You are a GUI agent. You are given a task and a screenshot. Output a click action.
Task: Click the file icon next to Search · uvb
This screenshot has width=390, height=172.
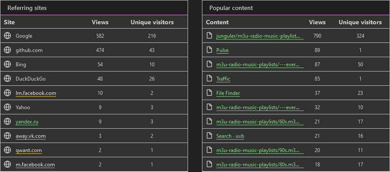click(210, 136)
